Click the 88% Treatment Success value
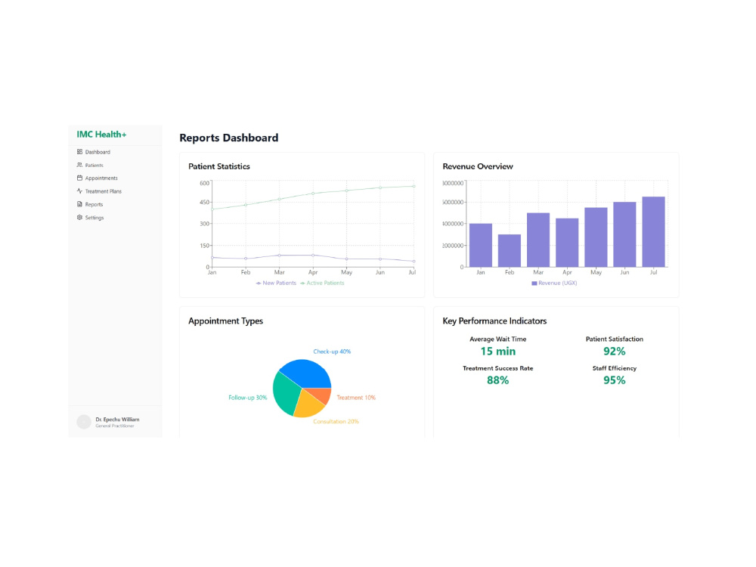The image size is (756, 567). pyautogui.click(x=498, y=380)
